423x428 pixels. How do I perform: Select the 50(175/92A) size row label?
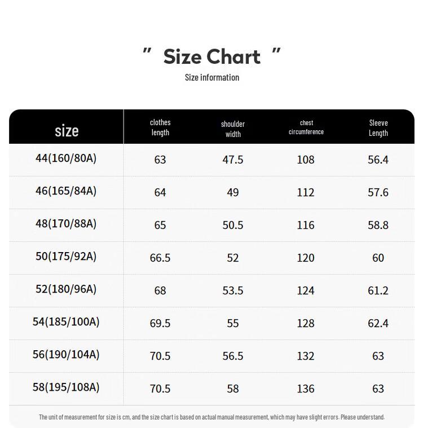(x=66, y=257)
